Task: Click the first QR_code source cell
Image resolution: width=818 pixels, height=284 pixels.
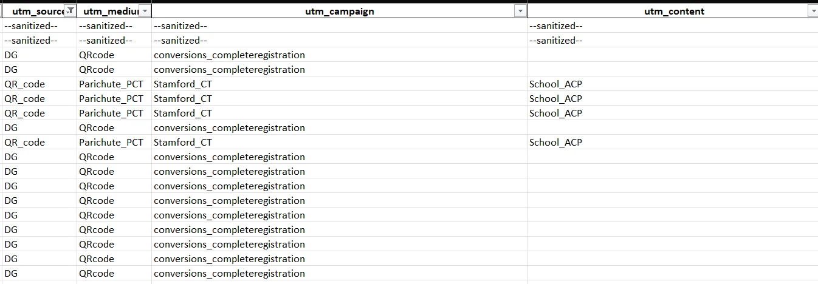Action: tap(39, 84)
